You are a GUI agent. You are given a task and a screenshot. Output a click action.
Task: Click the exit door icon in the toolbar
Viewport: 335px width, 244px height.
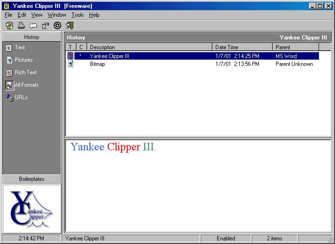70,25
